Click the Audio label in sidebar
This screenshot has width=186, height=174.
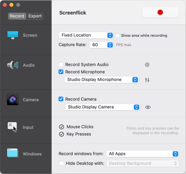[x=29, y=65]
